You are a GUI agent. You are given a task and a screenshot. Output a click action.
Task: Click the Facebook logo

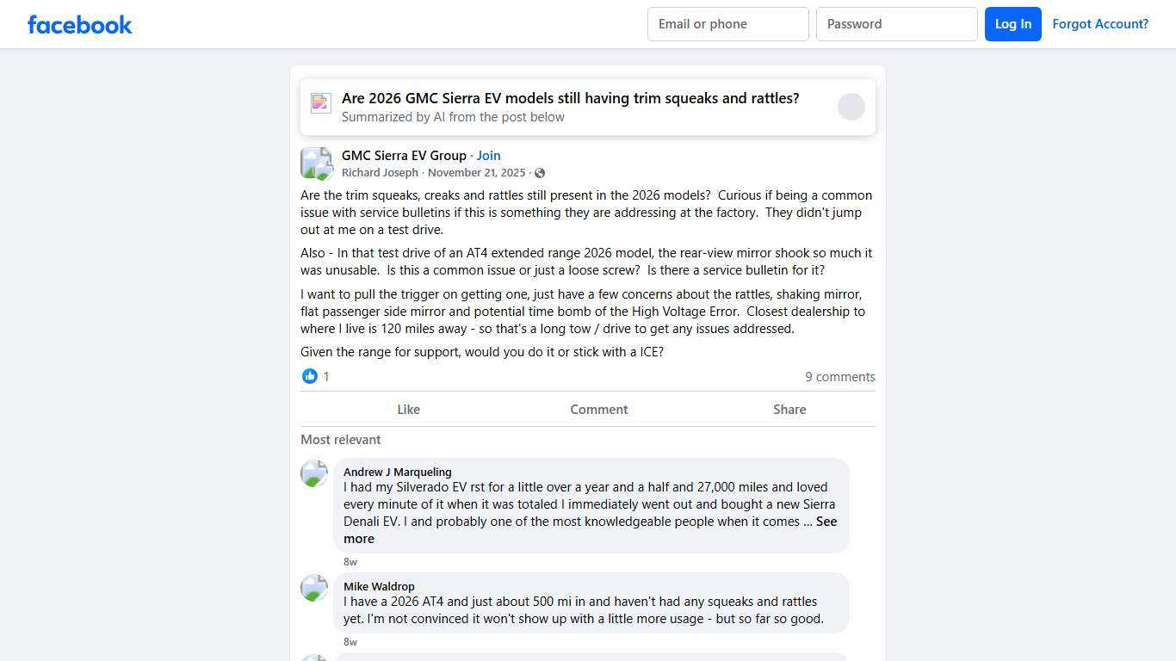click(80, 24)
